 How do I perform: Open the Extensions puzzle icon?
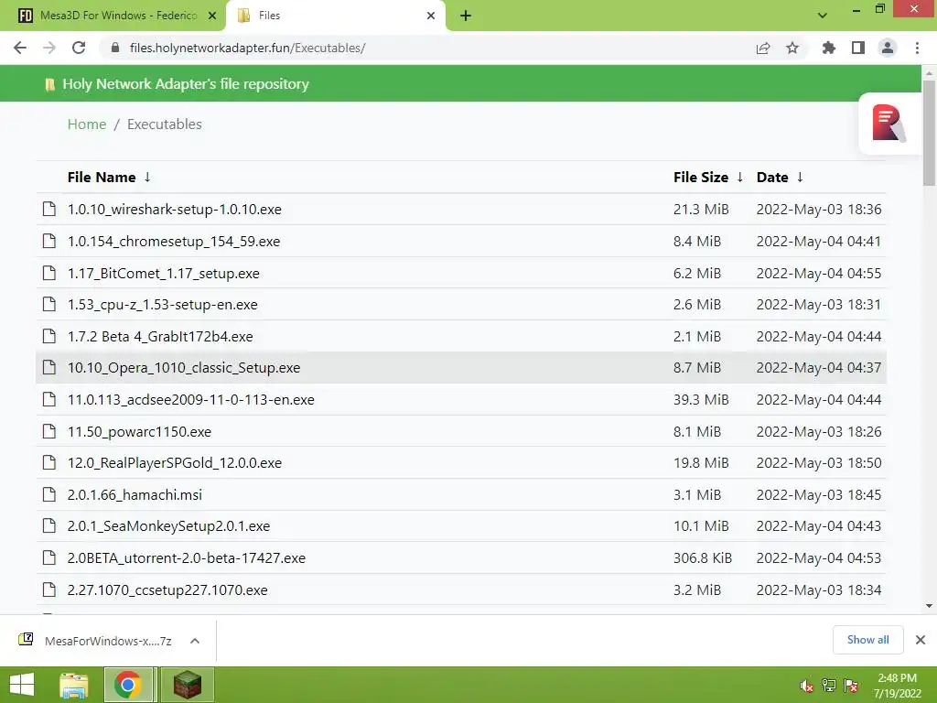tap(828, 48)
